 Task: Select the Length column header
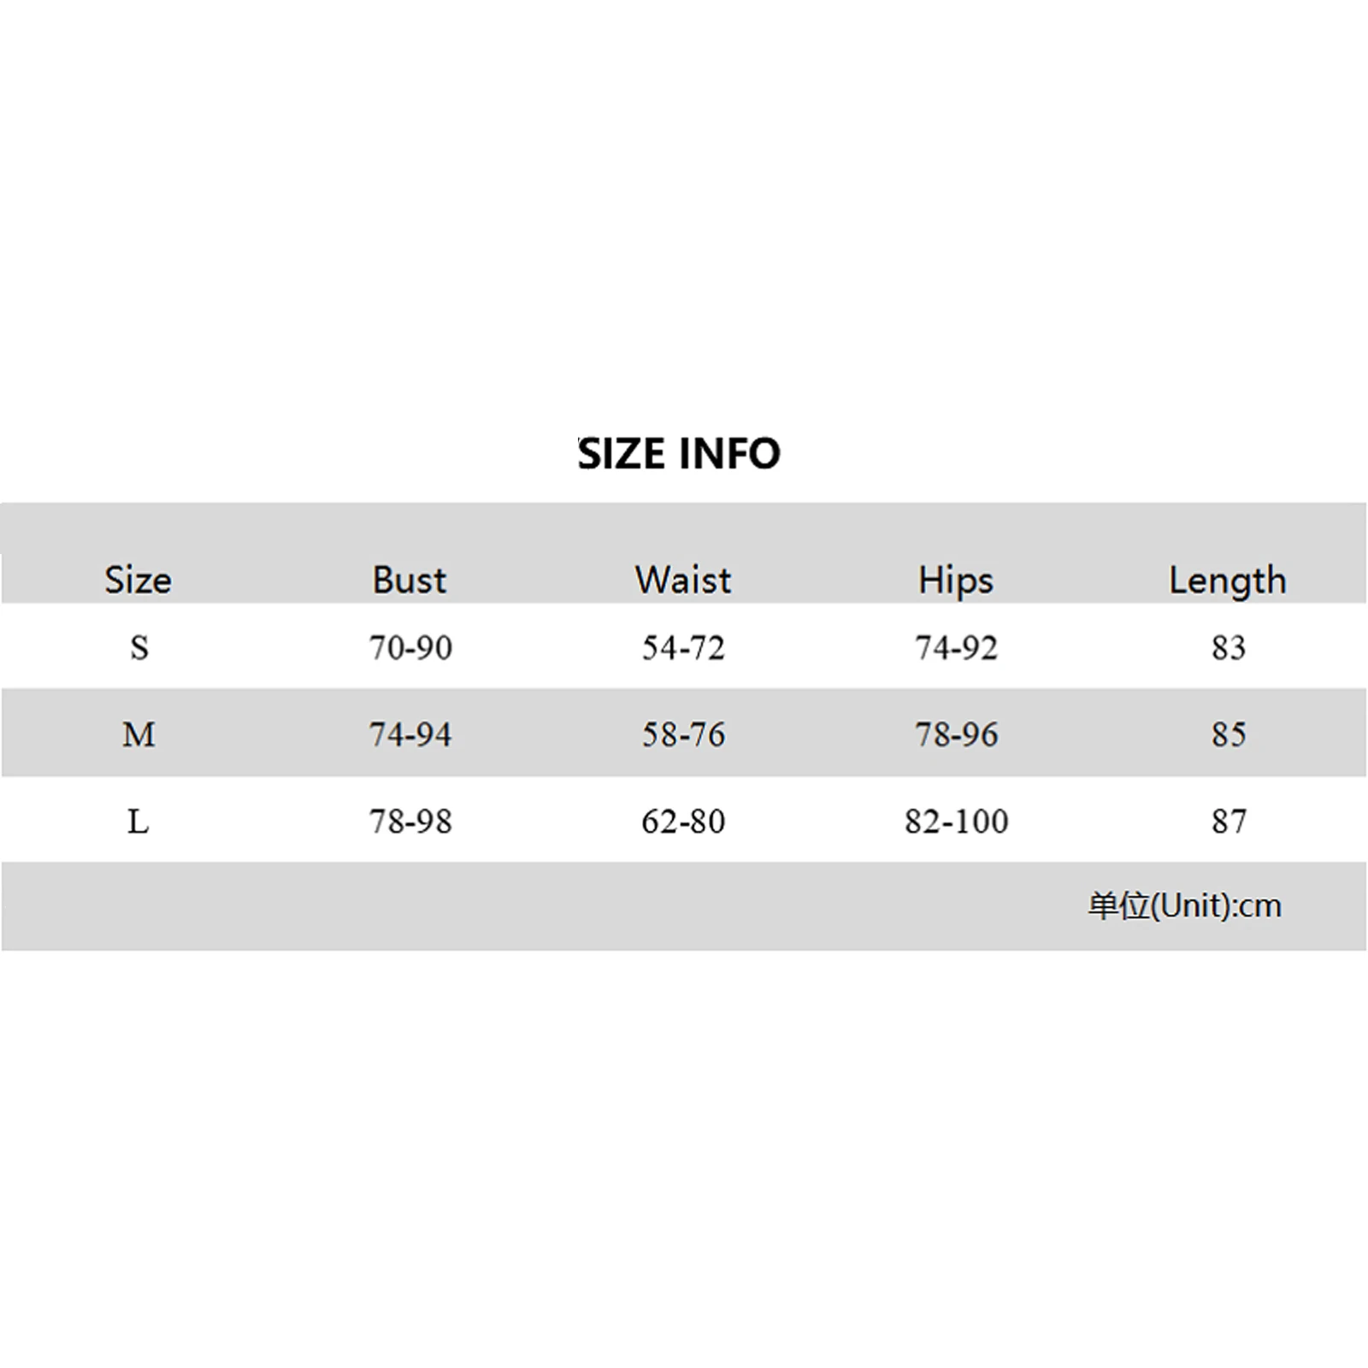click(1228, 581)
